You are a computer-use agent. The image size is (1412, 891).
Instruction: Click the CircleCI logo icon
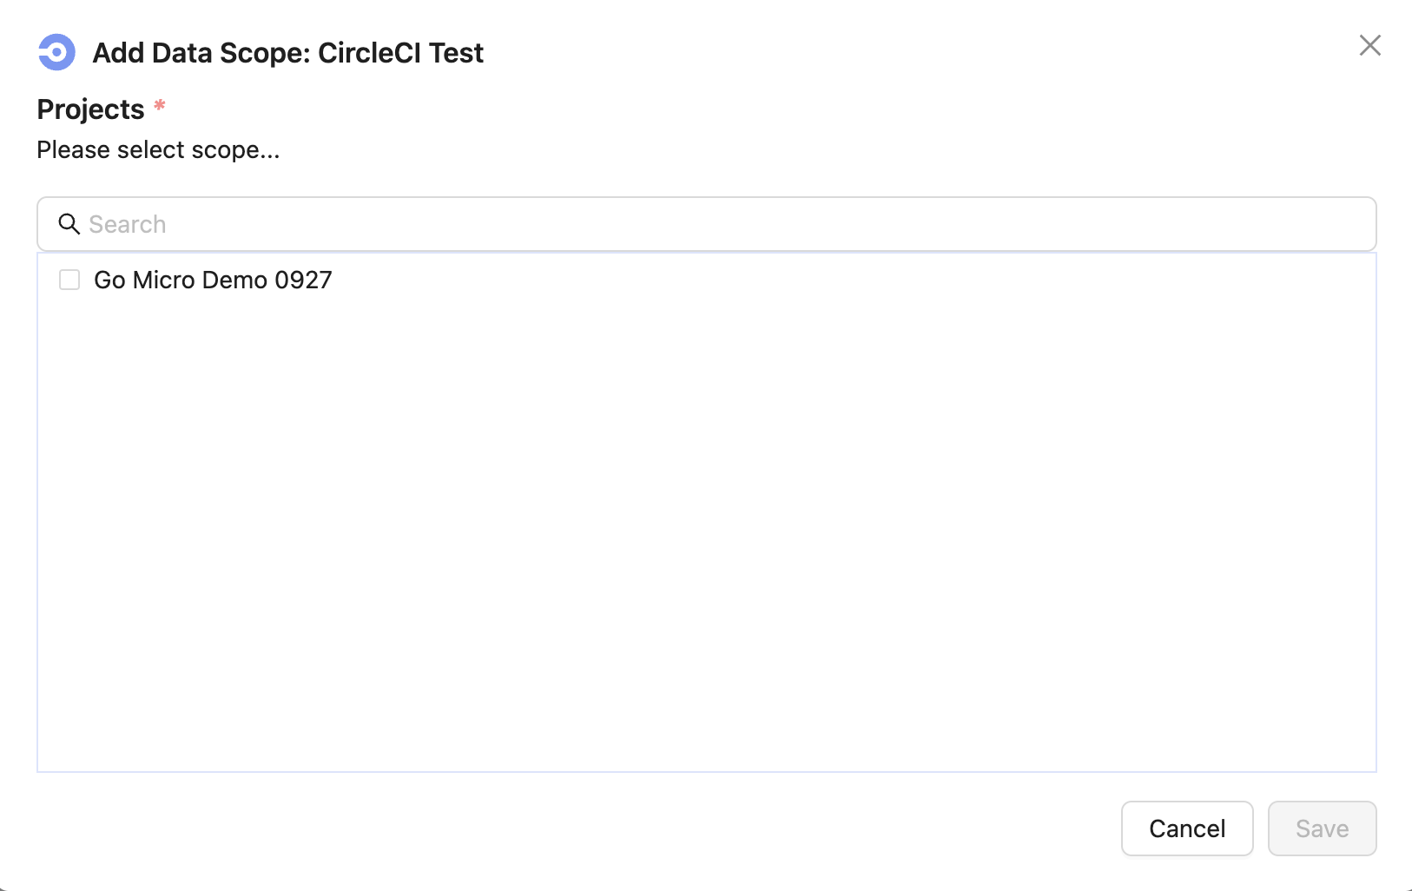point(56,52)
